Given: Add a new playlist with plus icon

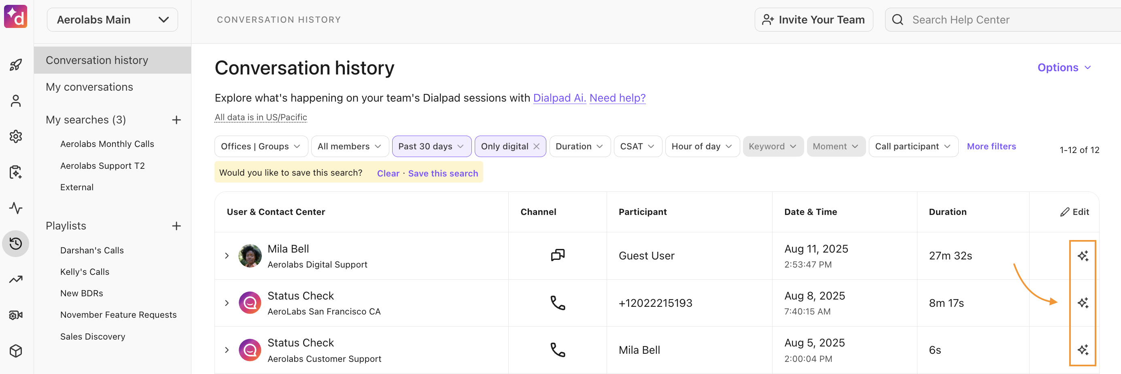Looking at the screenshot, I should [176, 226].
